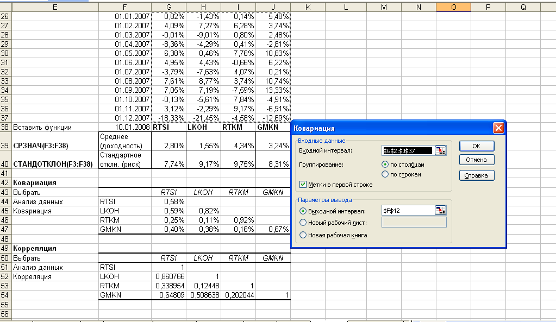Click the correlation value 0,860766 cell
556x322 pixels.
(168, 276)
